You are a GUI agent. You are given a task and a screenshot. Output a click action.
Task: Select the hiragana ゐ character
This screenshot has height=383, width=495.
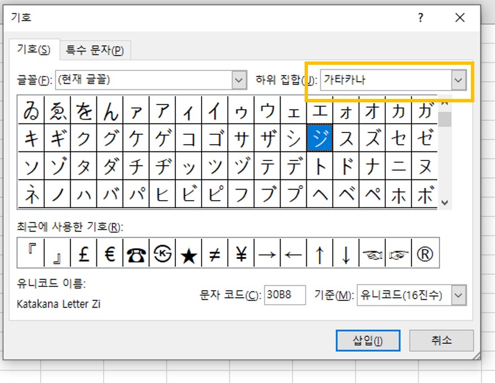31,110
